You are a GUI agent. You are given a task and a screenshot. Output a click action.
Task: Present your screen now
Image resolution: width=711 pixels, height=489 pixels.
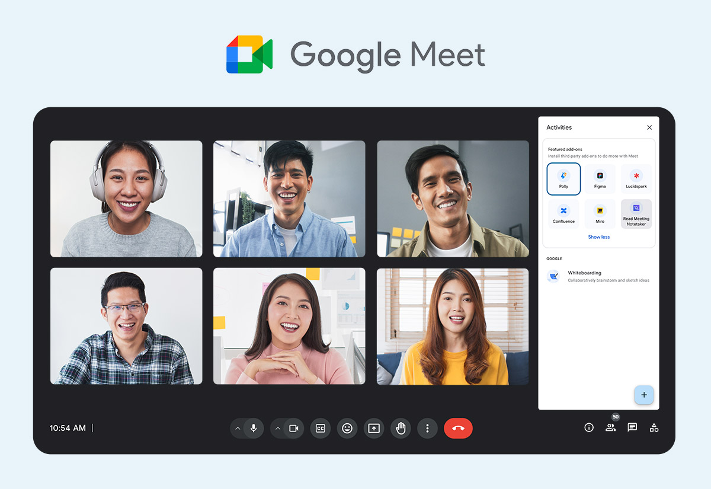click(374, 428)
